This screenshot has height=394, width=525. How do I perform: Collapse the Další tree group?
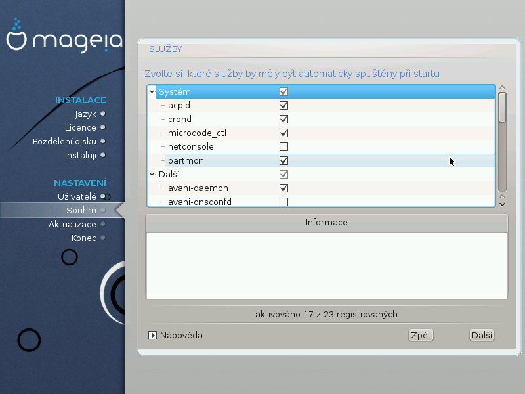152,175
